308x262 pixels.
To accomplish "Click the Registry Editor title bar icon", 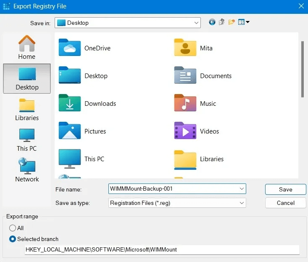I will tap(6, 6).
